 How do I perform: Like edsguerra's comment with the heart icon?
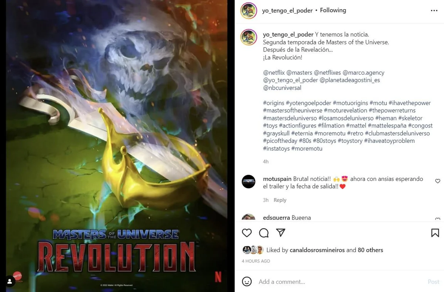point(438,219)
